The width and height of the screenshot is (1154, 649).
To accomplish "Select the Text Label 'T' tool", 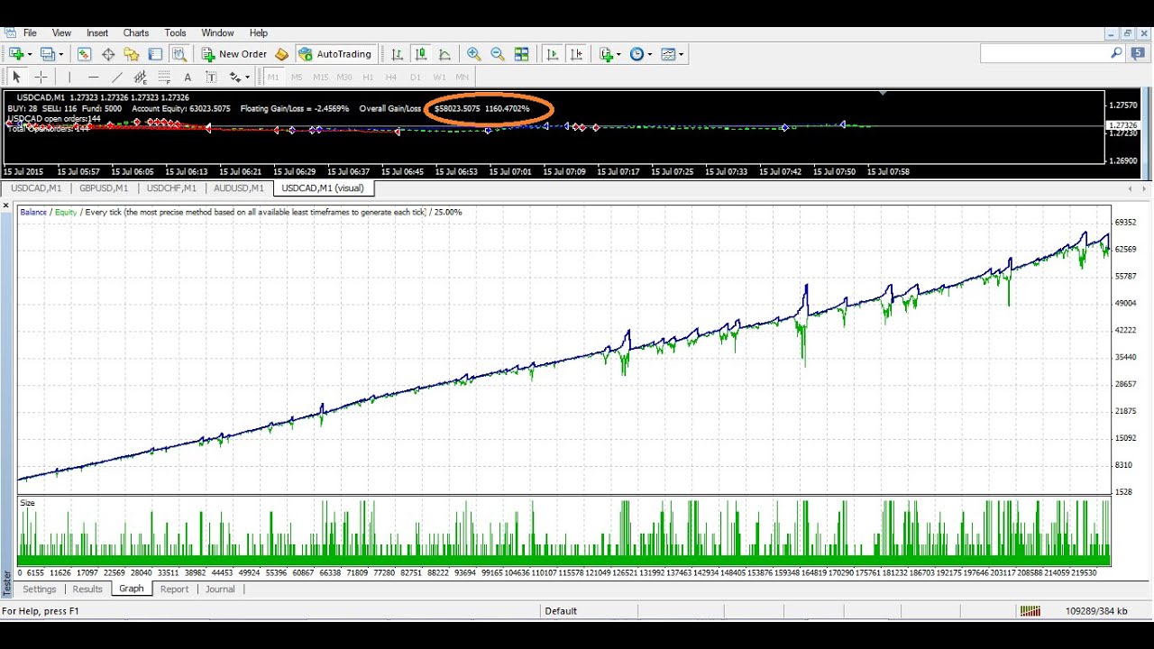I will [x=211, y=78].
